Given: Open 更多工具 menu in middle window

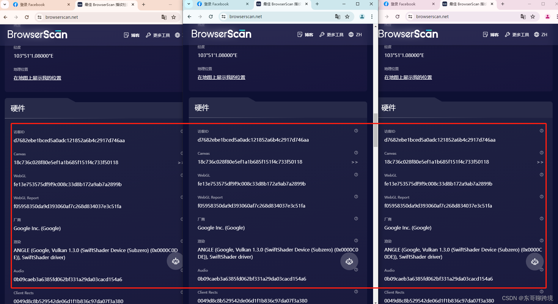Looking at the screenshot, I should pos(331,34).
